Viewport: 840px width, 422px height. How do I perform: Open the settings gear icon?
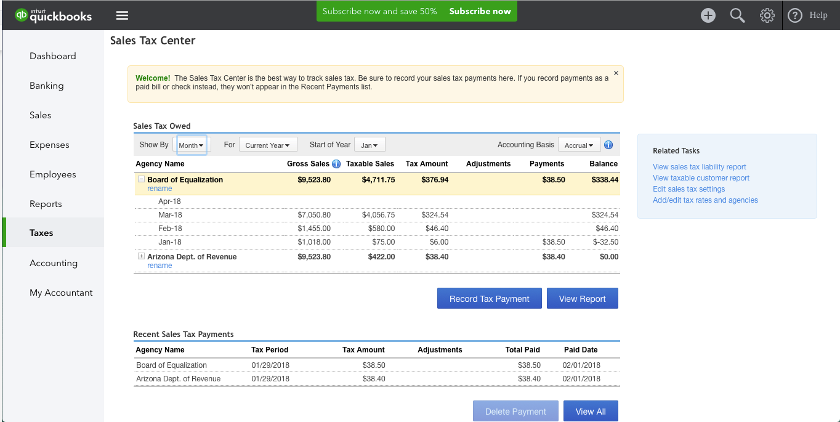767,15
